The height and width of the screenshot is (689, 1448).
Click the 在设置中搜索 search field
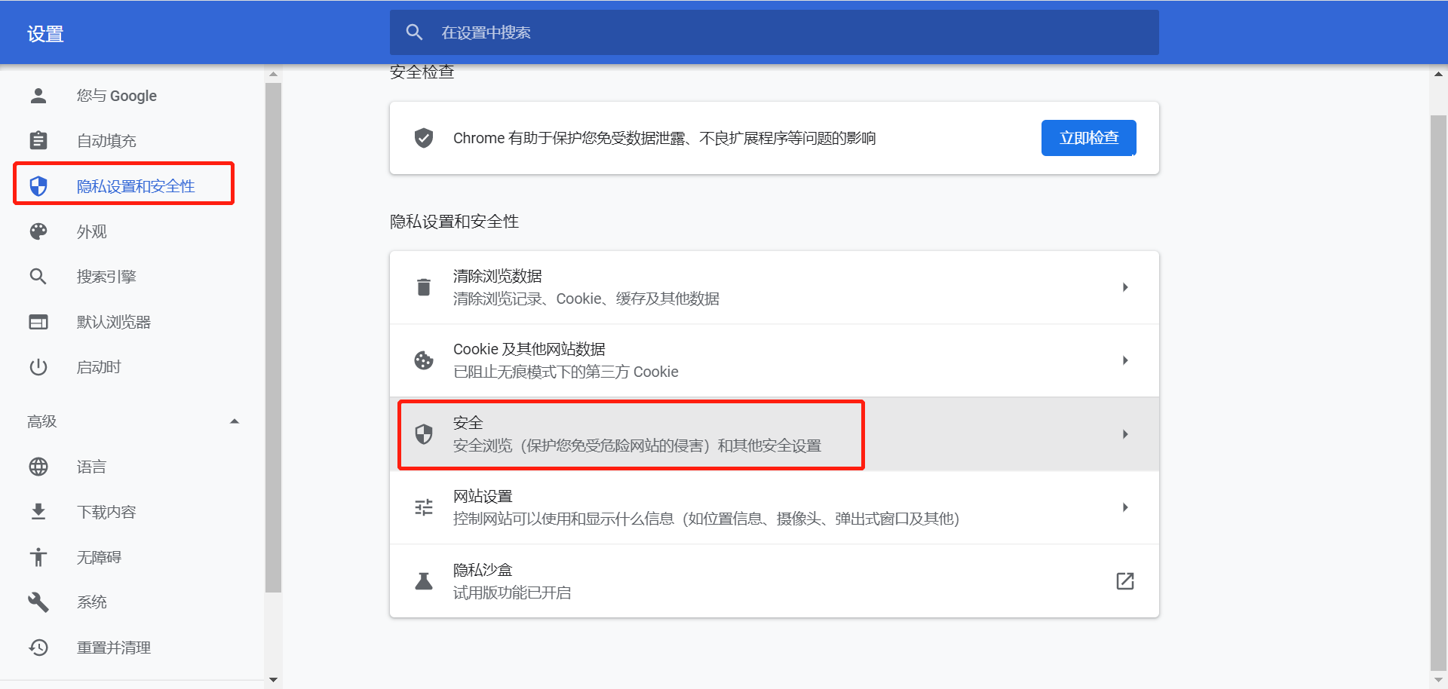coord(774,32)
